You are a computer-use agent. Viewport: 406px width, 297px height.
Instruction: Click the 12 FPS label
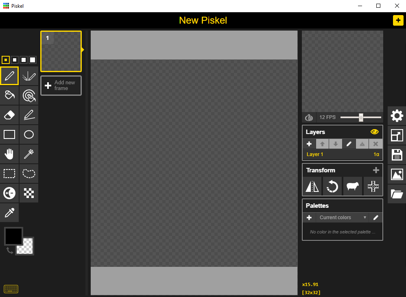[x=327, y=117]
